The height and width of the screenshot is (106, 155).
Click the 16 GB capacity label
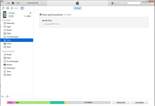(x=11, y=16)
